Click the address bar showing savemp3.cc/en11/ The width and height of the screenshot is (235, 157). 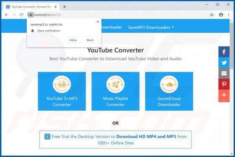120,15
